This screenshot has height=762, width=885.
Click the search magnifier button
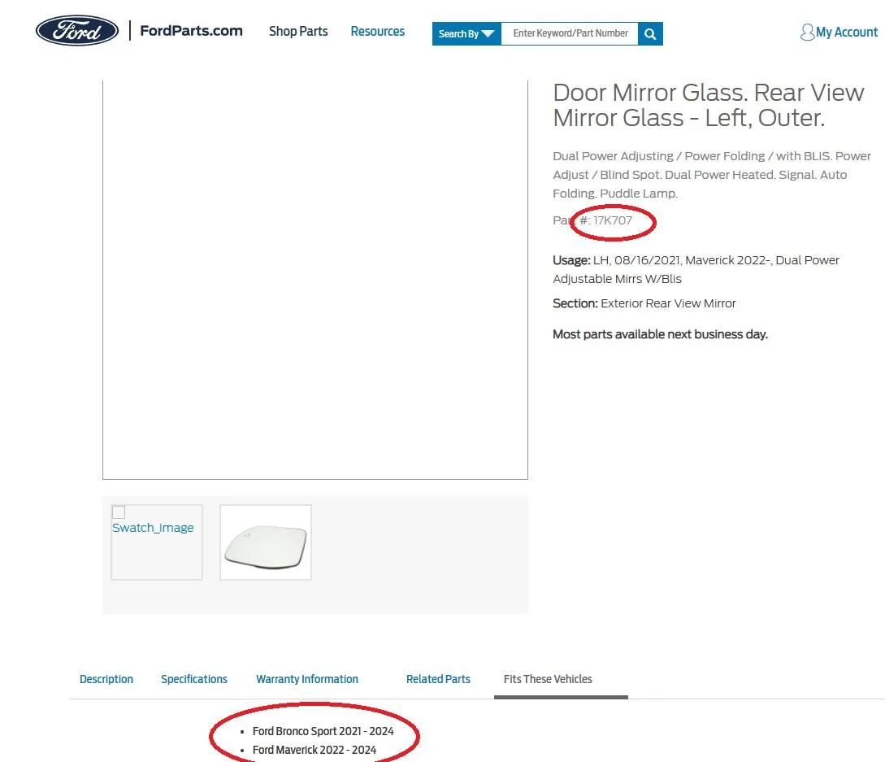pyautogui.click(x=650, y=33)
